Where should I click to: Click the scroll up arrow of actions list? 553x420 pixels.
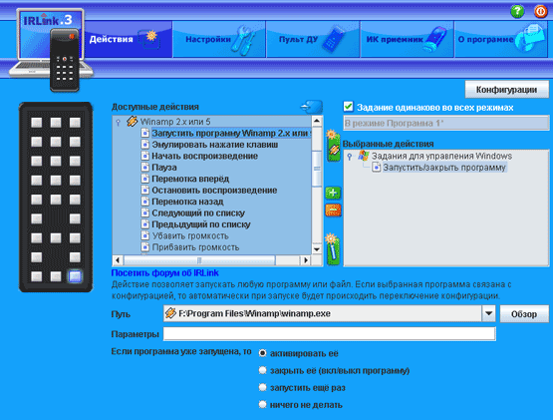point(317,121)
